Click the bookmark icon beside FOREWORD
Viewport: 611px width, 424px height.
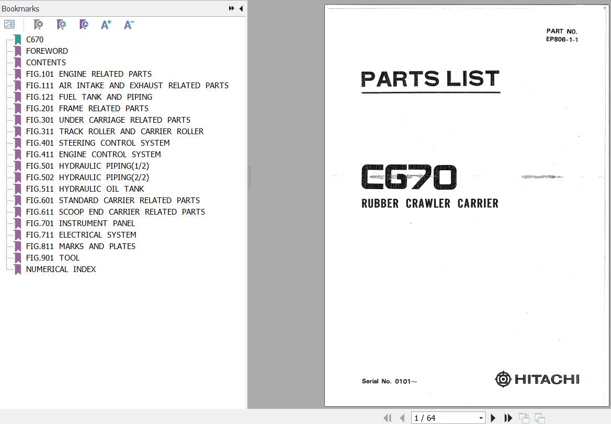click(18, 51)
